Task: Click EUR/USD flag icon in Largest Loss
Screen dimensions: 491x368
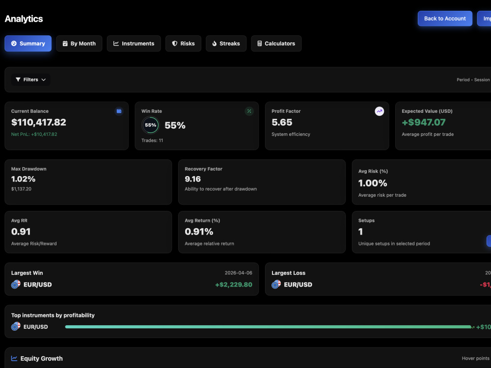Action: coord(276,285)
